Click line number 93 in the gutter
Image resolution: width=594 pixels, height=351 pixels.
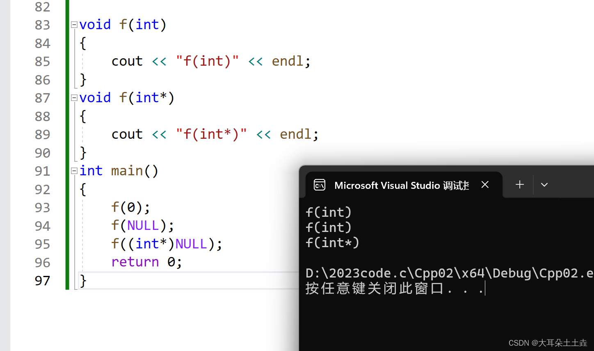click(43, 208)
